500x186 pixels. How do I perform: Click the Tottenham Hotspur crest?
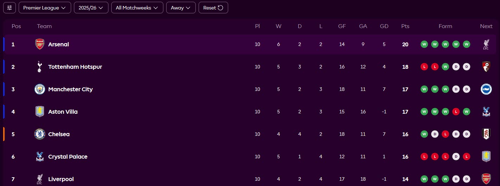click(40, 67)
